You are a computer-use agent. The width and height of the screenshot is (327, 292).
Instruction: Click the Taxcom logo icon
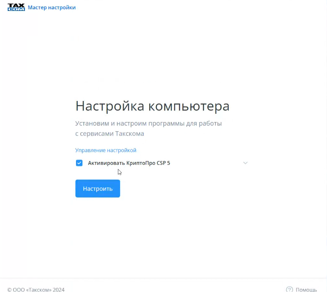pyautogui.click(x=16, y=7)
